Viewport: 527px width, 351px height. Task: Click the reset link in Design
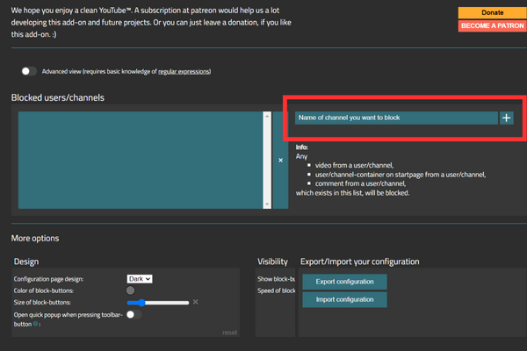click(x=229, y=333)
